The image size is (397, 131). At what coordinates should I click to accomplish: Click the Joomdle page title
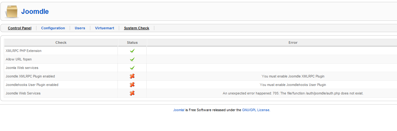[x=35, y=12]
